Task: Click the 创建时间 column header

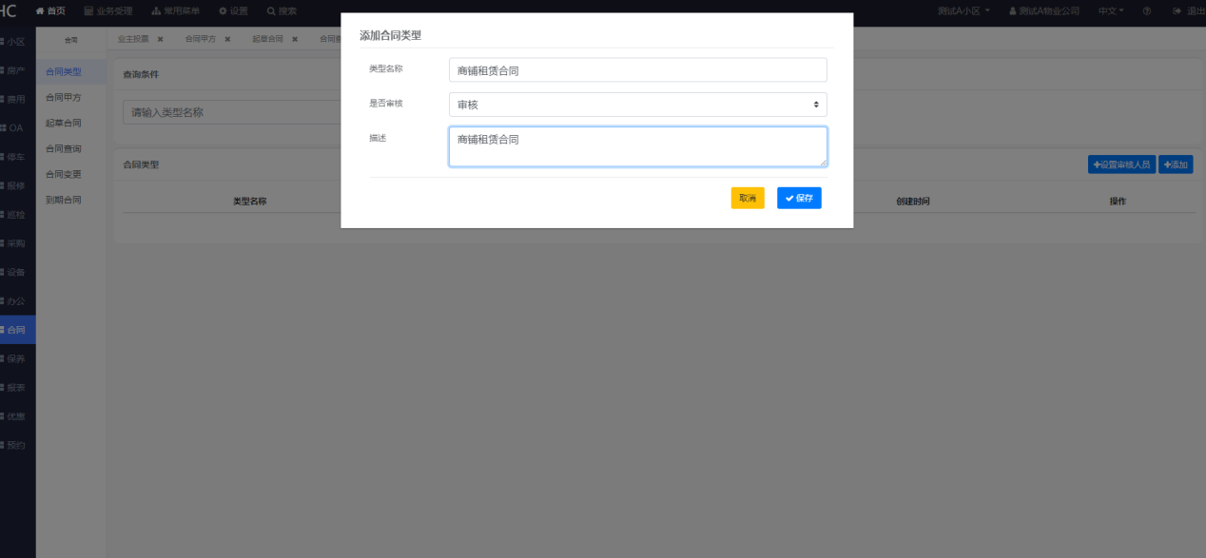Action: coord(913,202)
